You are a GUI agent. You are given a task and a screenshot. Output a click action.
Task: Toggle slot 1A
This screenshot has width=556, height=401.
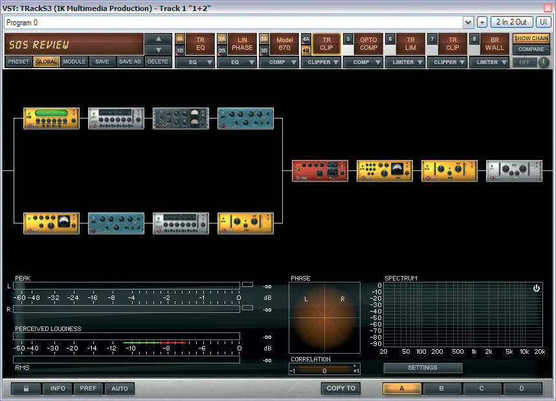tap(180, 39)
